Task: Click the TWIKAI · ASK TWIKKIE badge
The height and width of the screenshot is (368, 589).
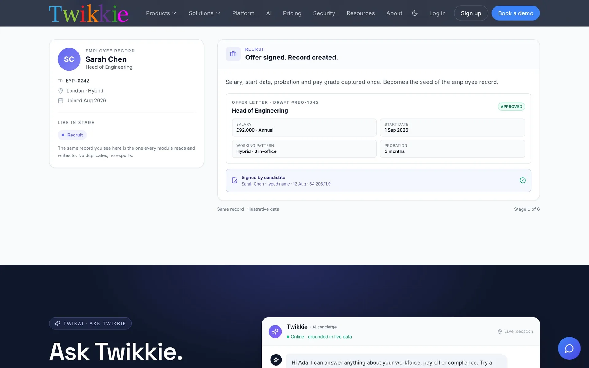Action: 90,324
